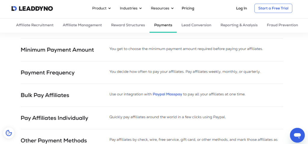This screenshot has width=308, height=144.
Task: Switch to the Affiliate Recruitment tab
Action: pyautogui.click(x=35, y=25)
